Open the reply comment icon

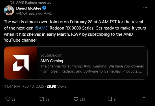[8, 99]
